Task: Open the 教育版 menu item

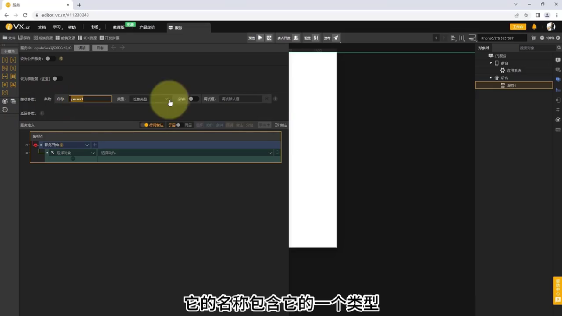Action: tap(118, 27)
